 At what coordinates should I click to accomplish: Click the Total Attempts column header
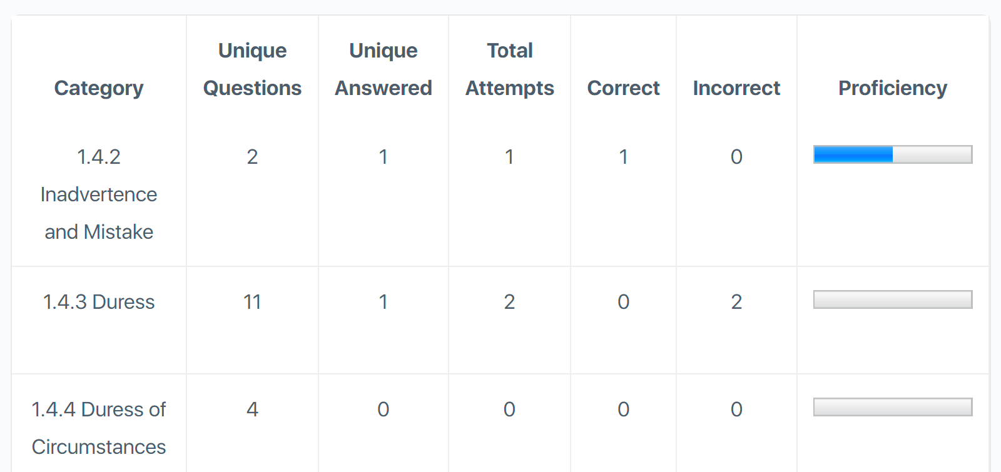coord(509,69)
